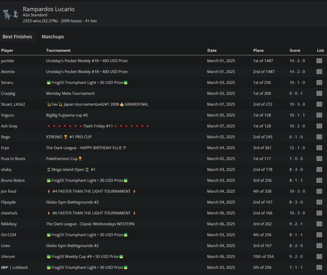Switch to the Matchups tab
The image size is (327, 275).
point(53,37)
